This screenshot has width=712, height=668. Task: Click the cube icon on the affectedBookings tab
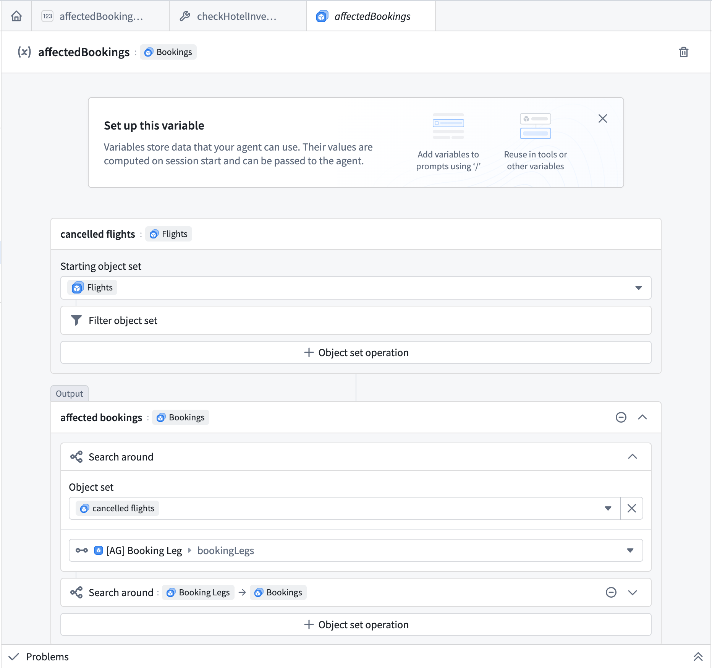pos(322,16)
